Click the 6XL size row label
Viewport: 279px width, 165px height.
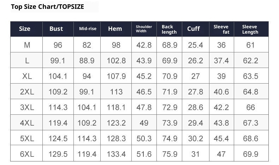click(27, 154)
